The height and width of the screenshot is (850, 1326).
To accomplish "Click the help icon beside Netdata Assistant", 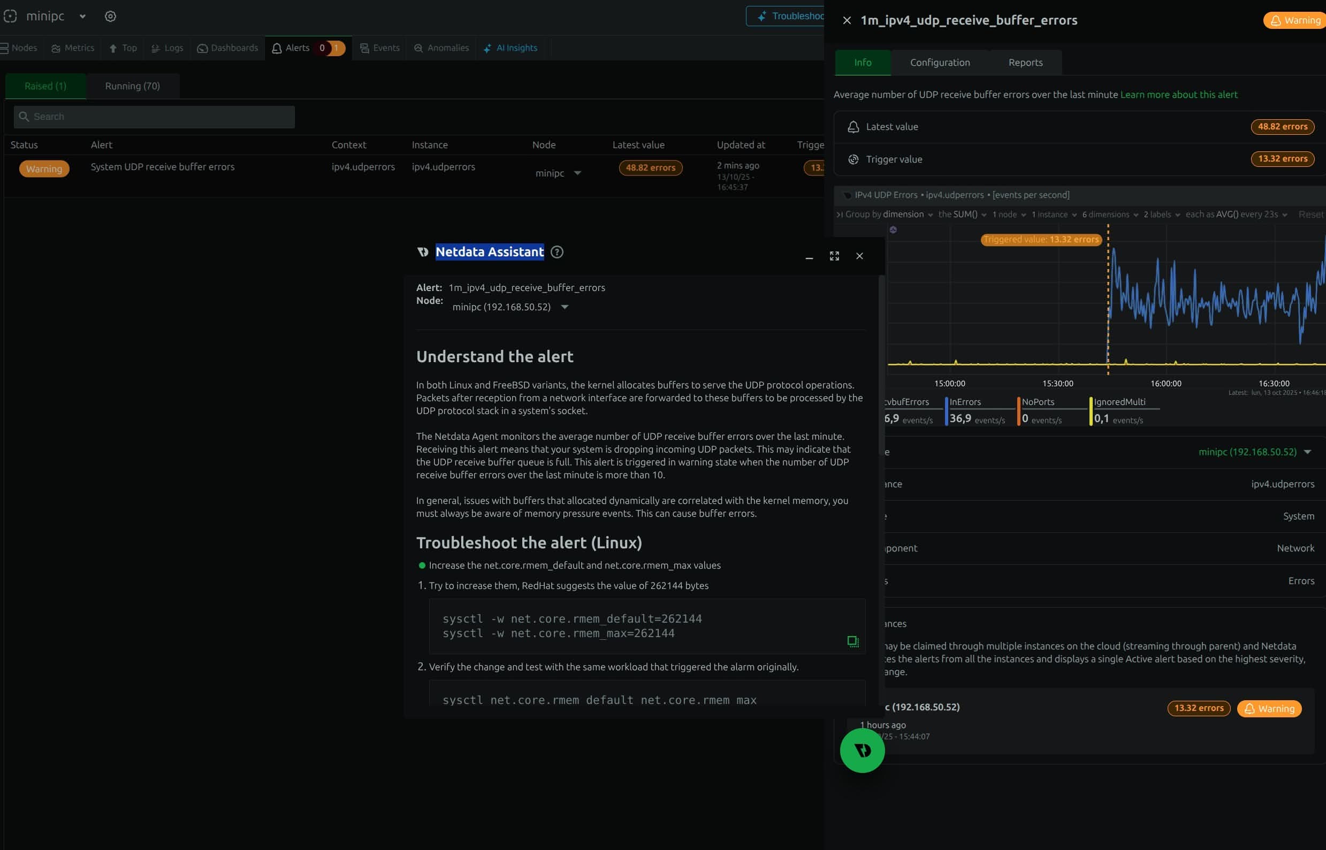I will click(x=557, y=252).
